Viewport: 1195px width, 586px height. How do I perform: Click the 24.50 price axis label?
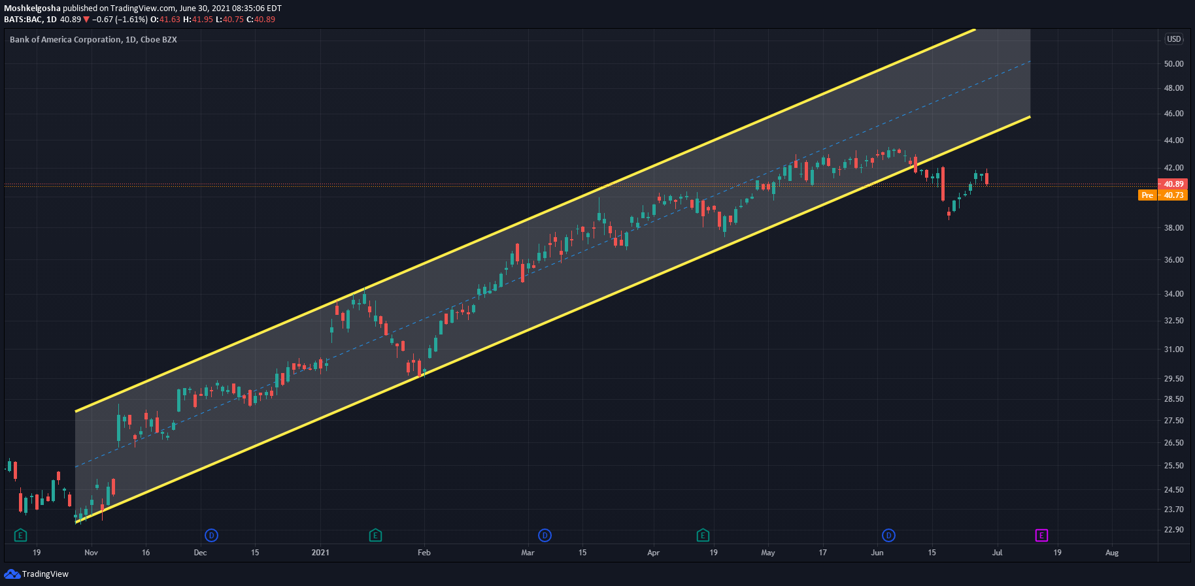coord(1173,490)
